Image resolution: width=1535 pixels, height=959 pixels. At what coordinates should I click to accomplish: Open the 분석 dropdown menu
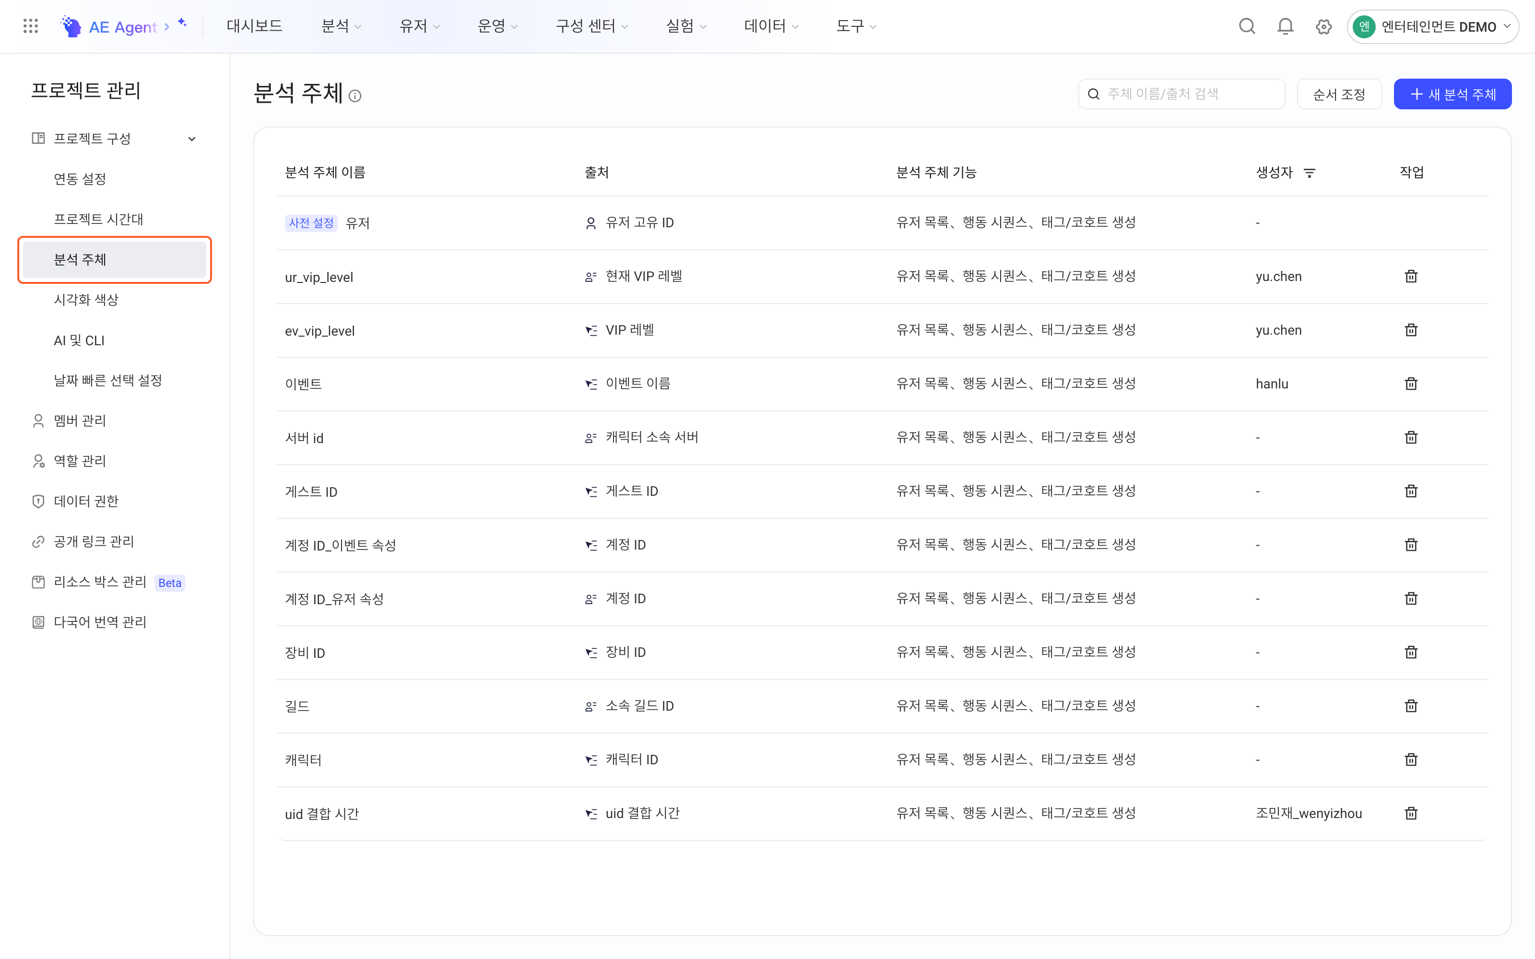pos(341,26)
